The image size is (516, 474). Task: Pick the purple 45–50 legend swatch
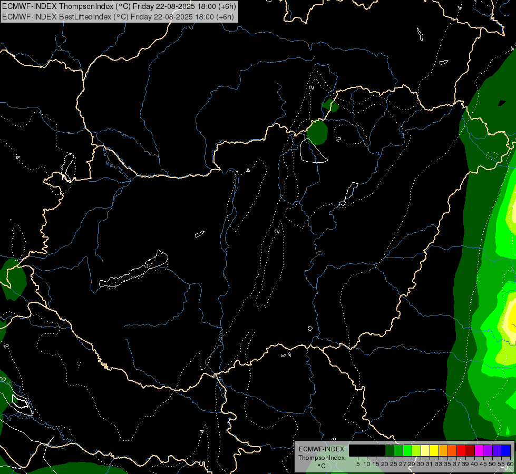[x=488, y=450]
